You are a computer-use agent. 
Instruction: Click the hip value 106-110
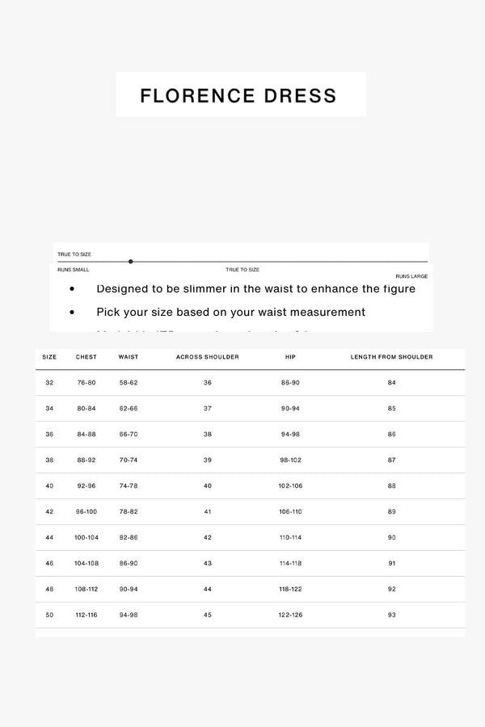pyautogui.click(x=290, y=511)
